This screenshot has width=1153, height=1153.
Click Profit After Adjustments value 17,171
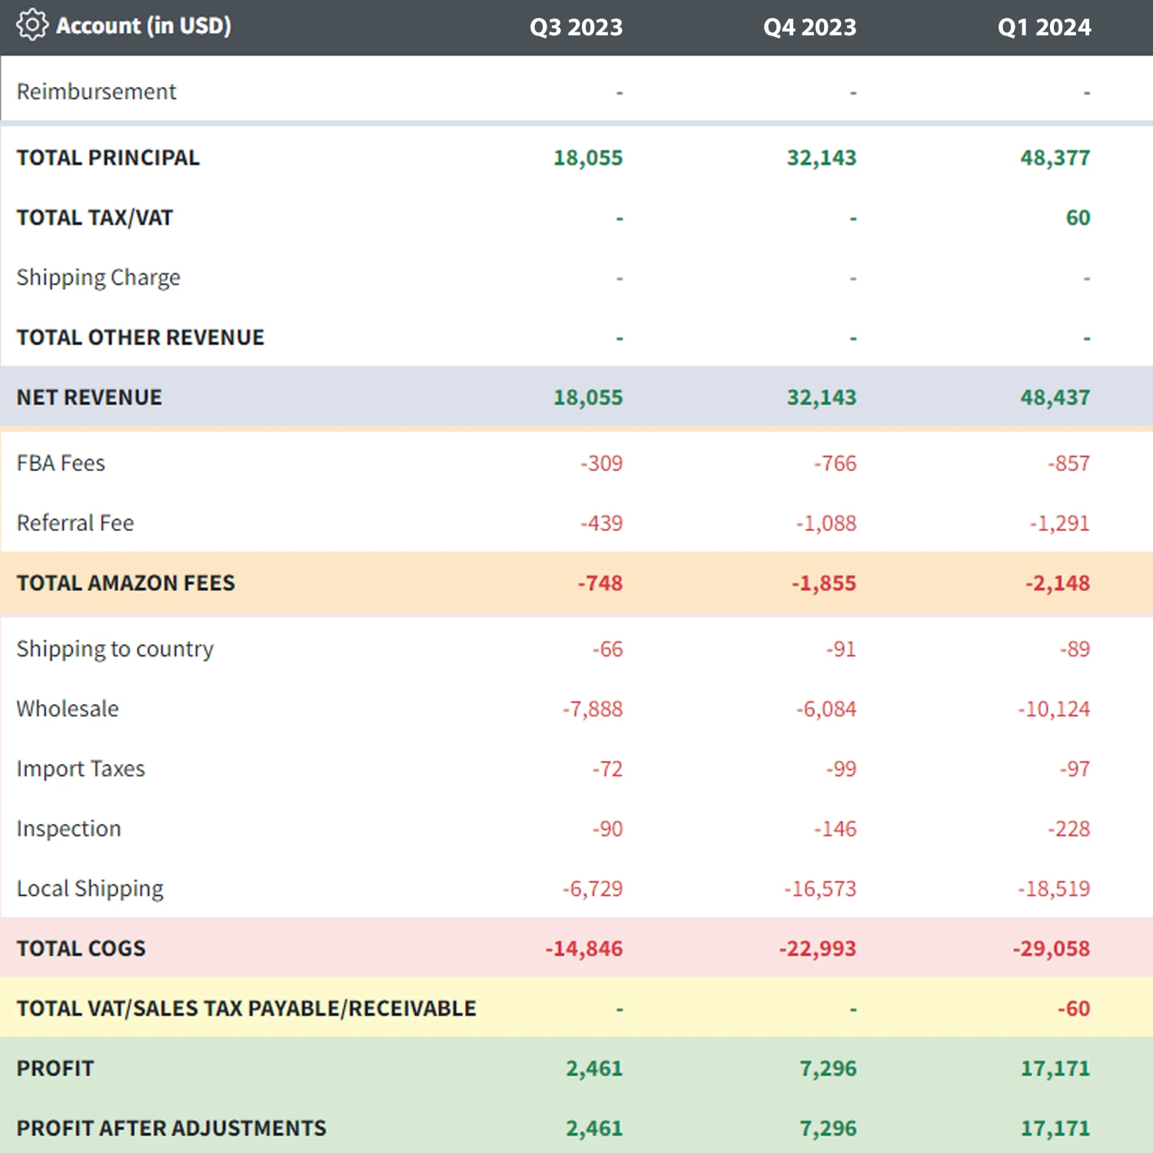(x=1055, y=1128)
